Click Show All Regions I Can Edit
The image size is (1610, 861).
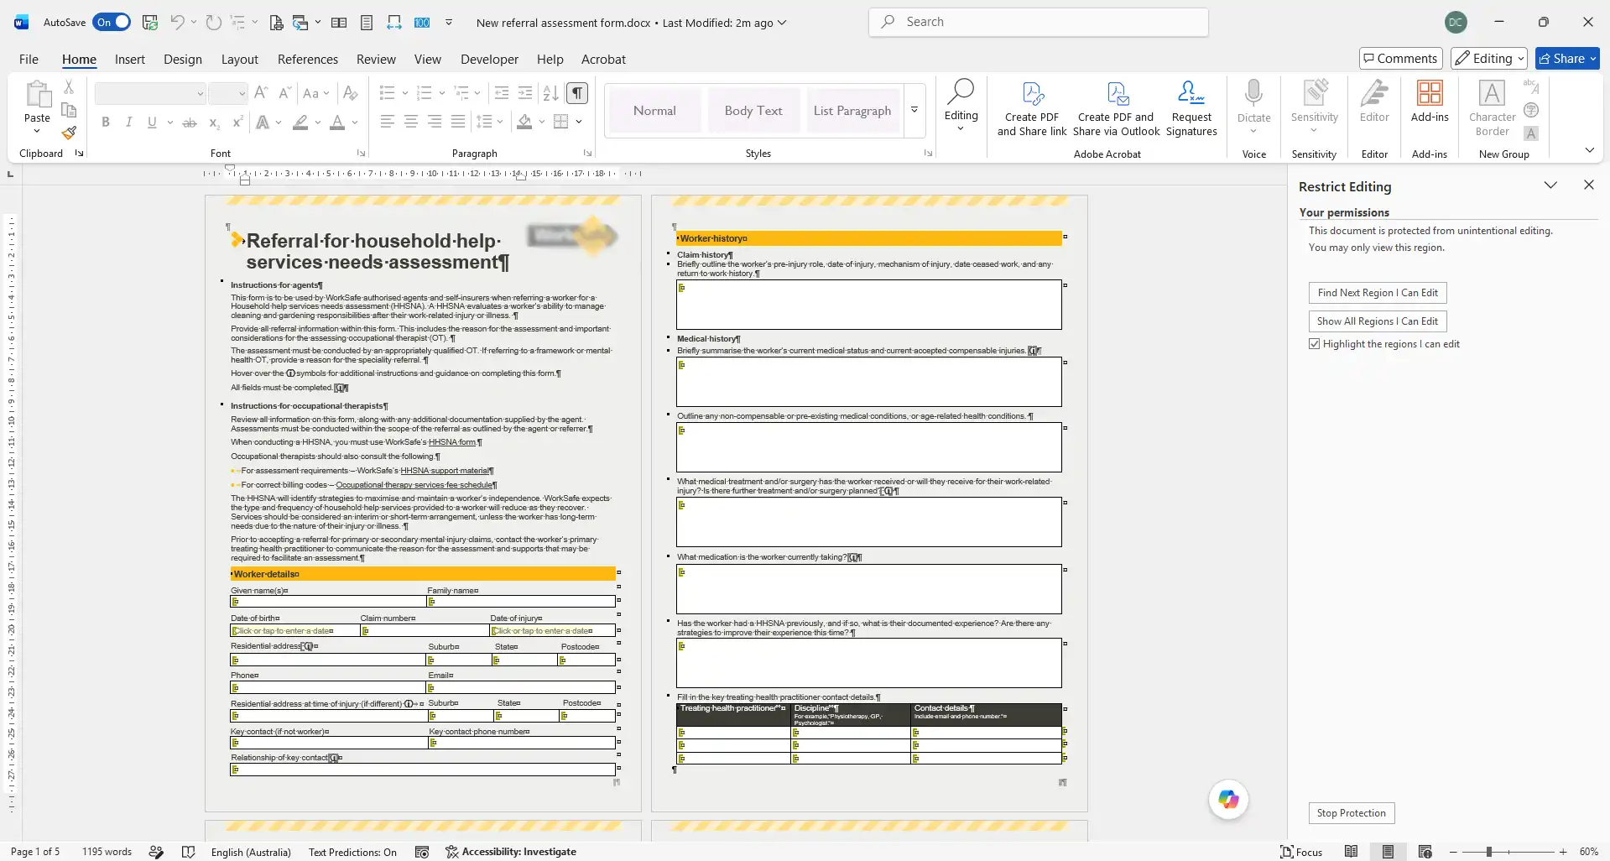[x=1378, y=321]
